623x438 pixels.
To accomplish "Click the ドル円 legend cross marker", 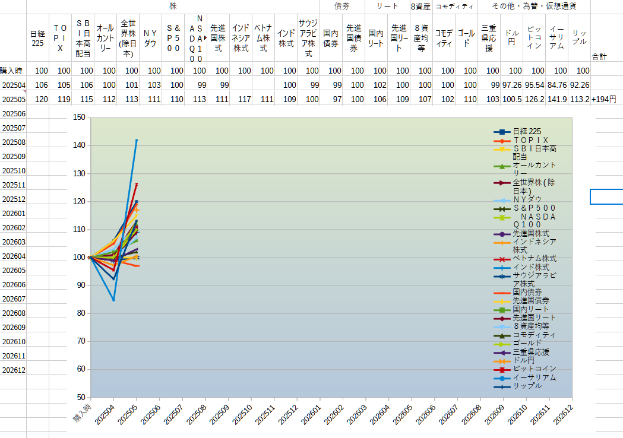I will [x=502, y=361].
